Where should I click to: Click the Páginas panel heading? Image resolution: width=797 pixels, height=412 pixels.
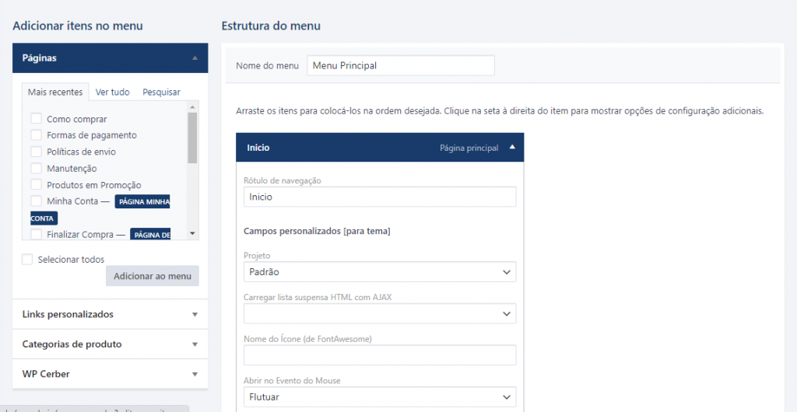click(x=39, y=58)
